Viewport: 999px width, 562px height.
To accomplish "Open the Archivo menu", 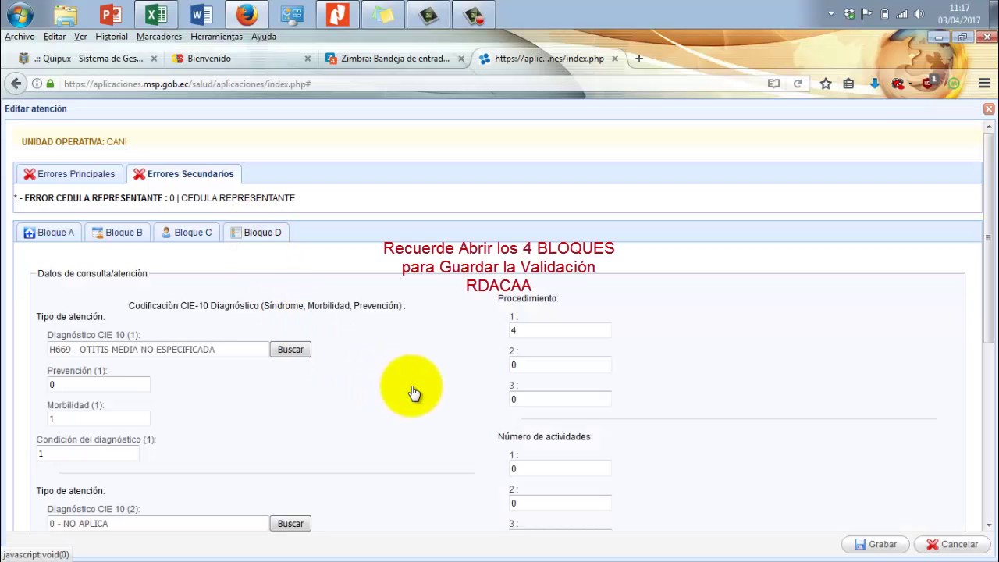I will pos(20,37).
